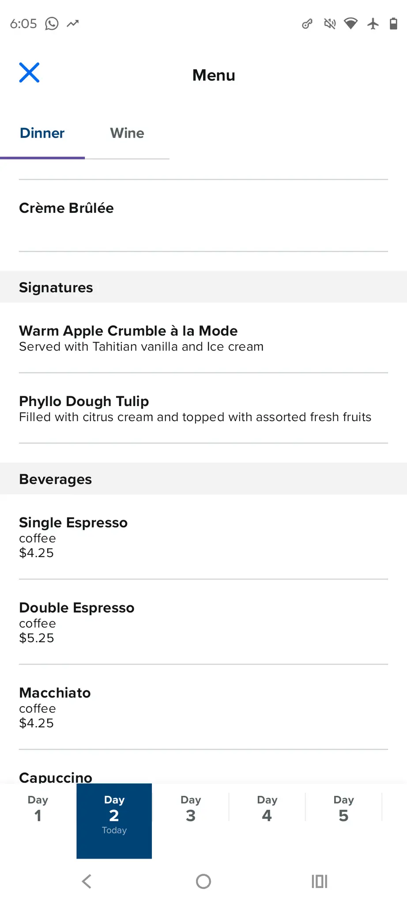Switch to Day 4 menu
Screen dimensions: 407x904
[x=267, y=809]
